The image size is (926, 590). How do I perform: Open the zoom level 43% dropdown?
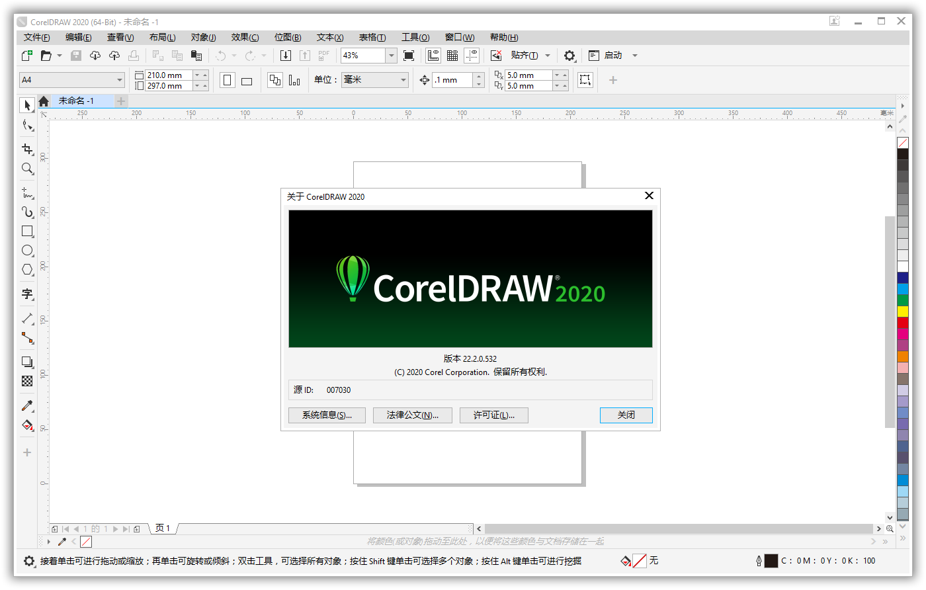point(391,56)
